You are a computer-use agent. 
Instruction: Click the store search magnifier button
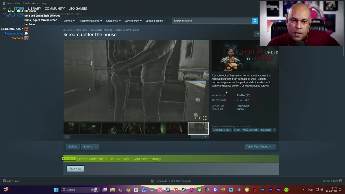point(255,21)
